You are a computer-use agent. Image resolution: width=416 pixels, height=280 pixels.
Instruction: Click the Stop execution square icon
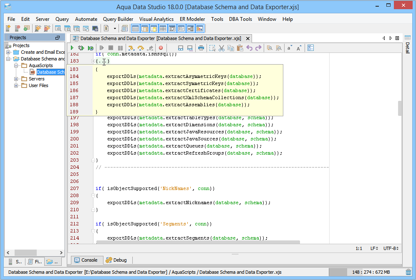[x=111, y=48]
